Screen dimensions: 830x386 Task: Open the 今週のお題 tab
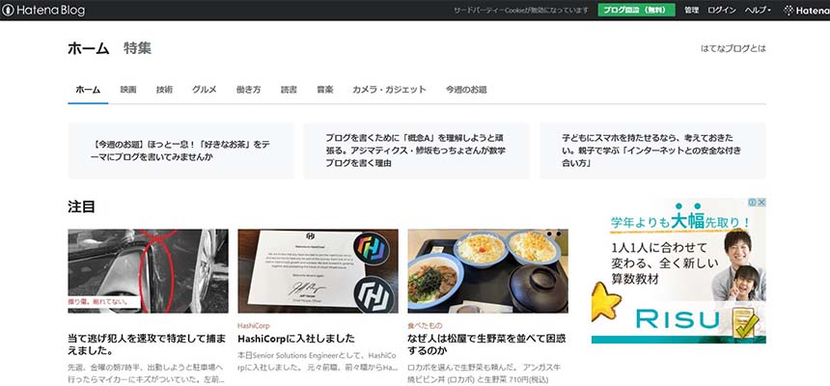tap(465, 90)
